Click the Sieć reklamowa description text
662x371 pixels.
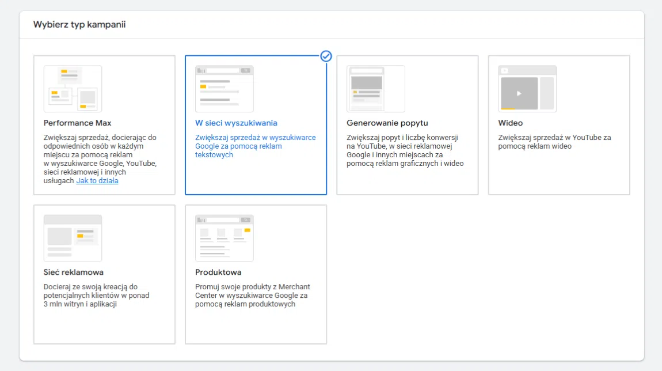click(x=96, y=296)
